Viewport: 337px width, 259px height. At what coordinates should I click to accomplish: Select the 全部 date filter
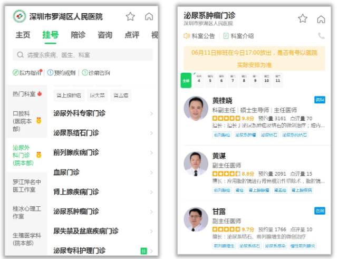(186, 80)
